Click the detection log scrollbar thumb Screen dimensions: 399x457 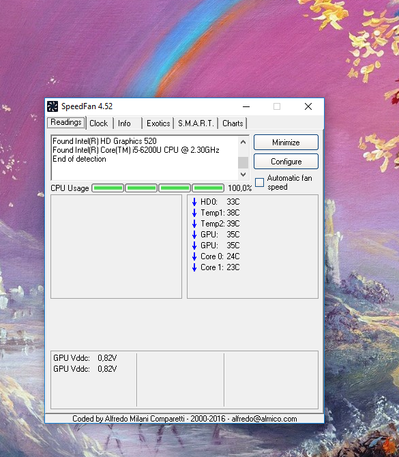[x=243, y=162]
